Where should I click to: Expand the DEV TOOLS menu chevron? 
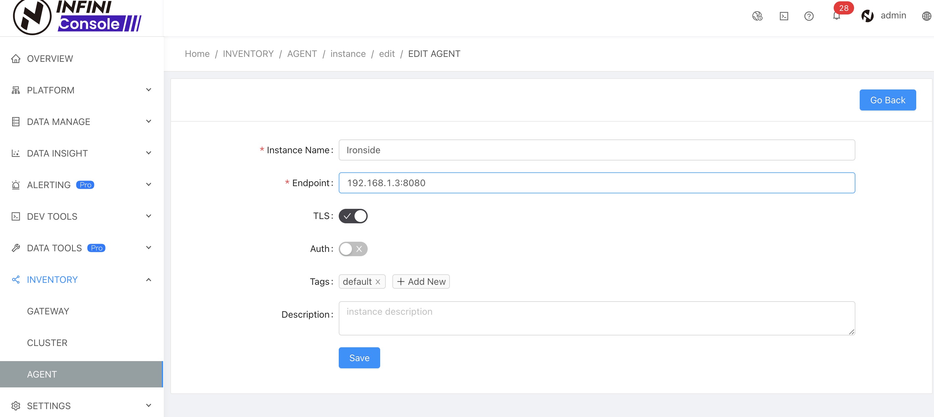(x=148, y=216)
